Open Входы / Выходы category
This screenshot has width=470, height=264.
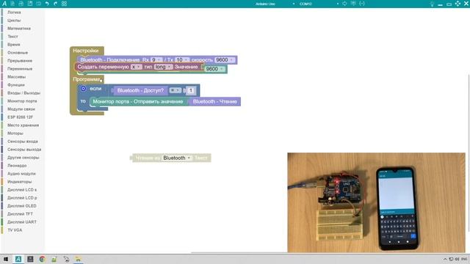[23, 93]
